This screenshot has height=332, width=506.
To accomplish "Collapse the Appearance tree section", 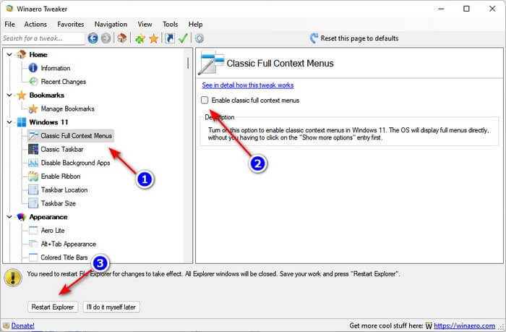I will 9,217.
